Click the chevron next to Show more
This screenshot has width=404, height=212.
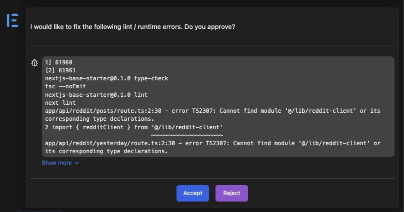click(77, 163)
